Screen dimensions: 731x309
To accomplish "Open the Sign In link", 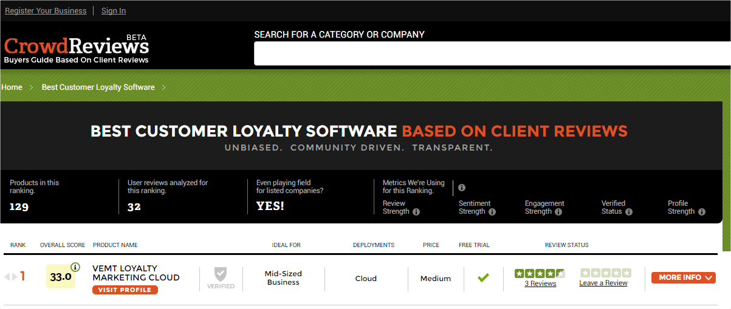I will coord(114,10).
